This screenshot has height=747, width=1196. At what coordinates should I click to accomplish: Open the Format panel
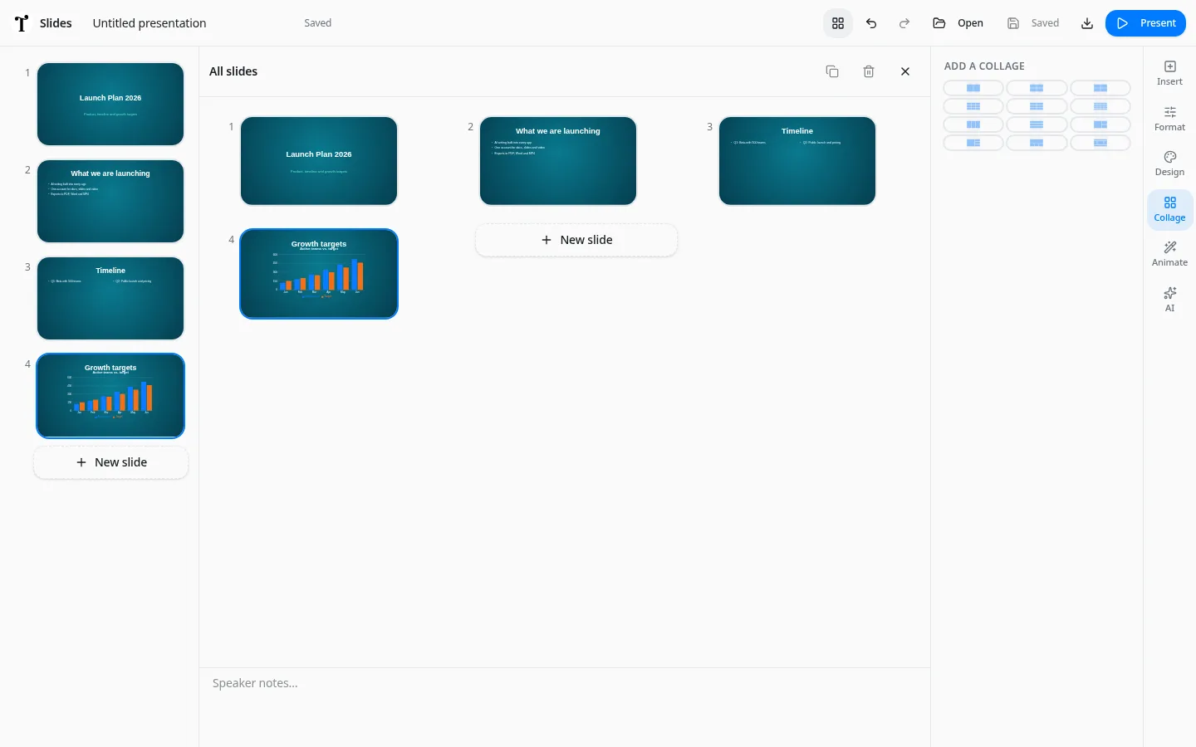tap(1169, 119)
